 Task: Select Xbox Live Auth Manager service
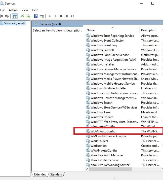[x=107, y=155]
